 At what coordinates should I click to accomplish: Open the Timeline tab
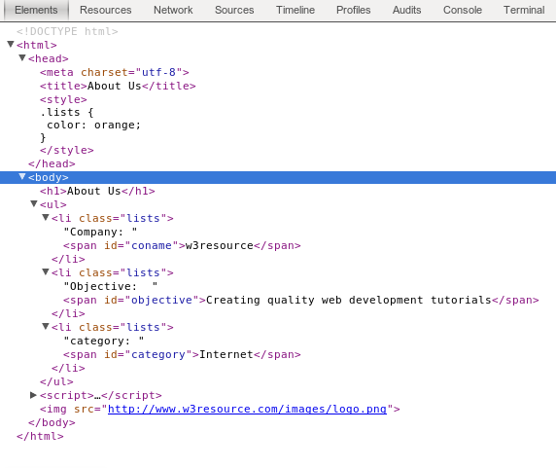pos(295,10)
